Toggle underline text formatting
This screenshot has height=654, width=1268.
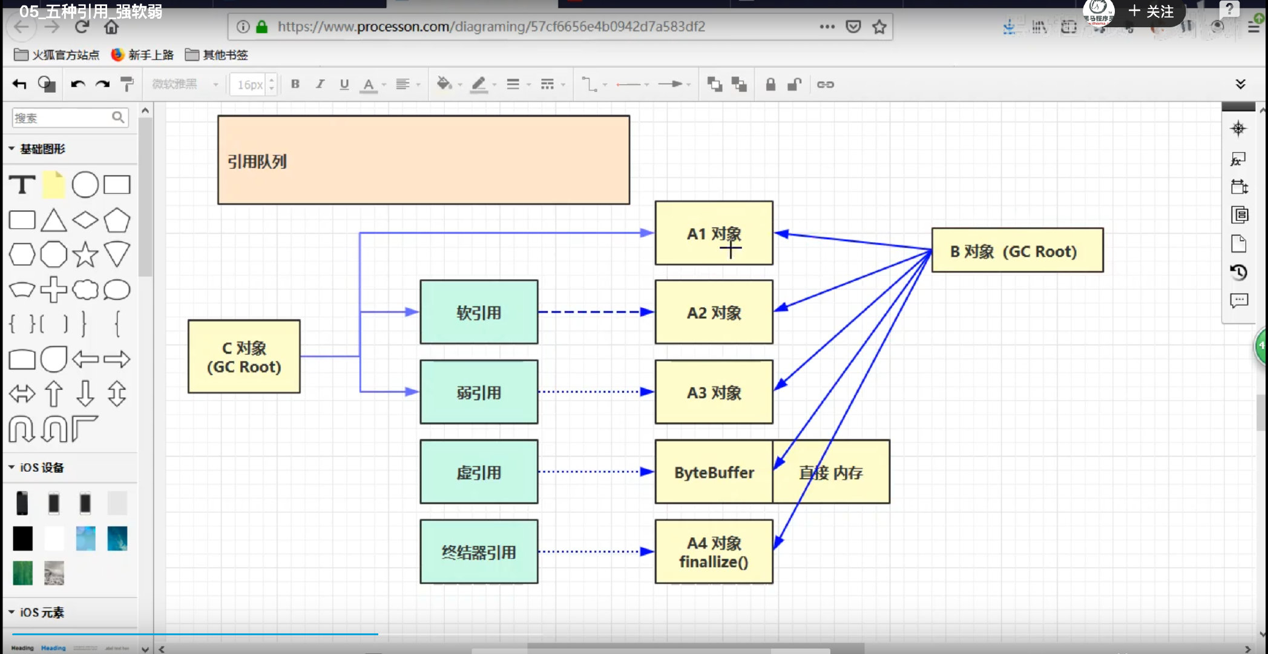point(344,84)
